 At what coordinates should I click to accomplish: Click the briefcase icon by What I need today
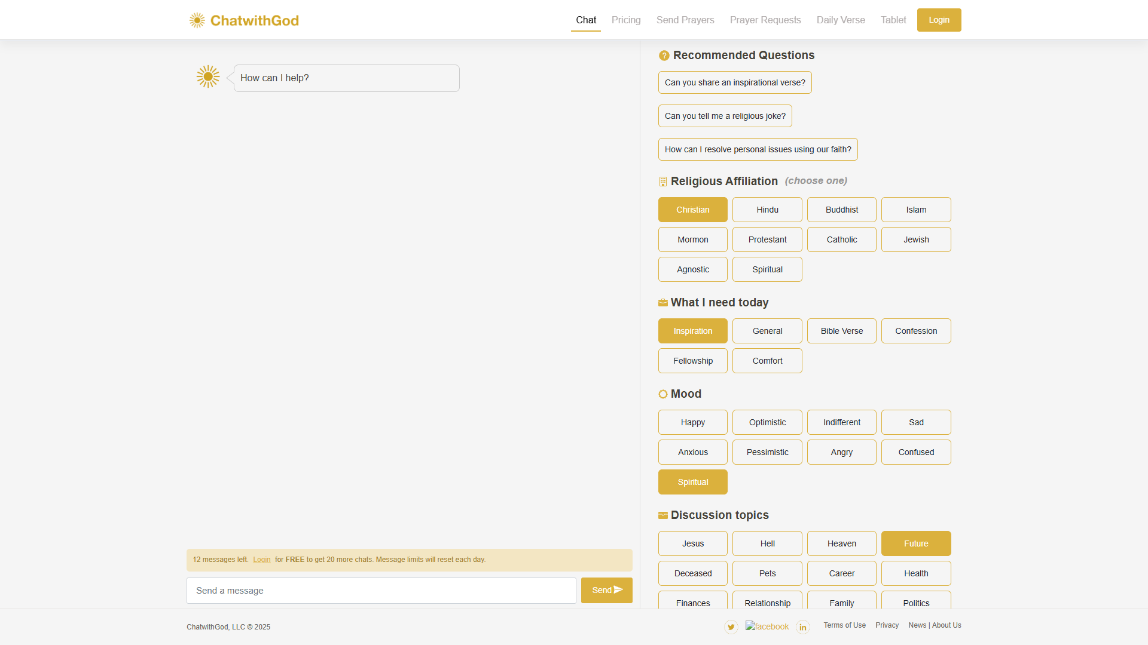tap(662, 303)
